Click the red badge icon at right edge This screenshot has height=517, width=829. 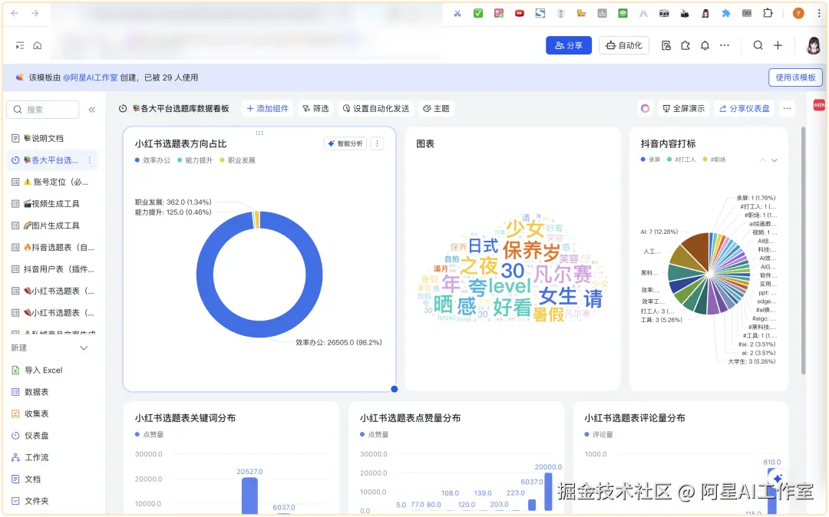(819, 105)
